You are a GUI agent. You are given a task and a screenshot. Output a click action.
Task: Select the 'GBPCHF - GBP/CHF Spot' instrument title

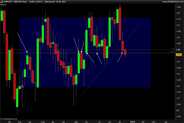point(15,2)
